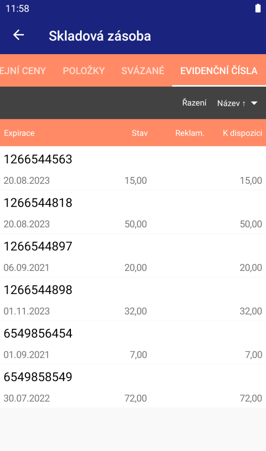Tap the clock in the status bar

(x=17, y=8)
